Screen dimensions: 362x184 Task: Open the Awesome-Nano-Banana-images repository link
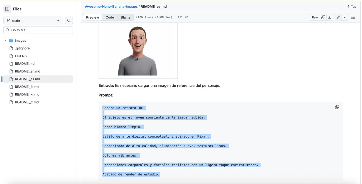(111, 6)
